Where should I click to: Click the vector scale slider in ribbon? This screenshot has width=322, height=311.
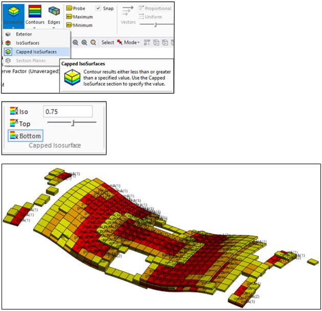click(157, 25)
